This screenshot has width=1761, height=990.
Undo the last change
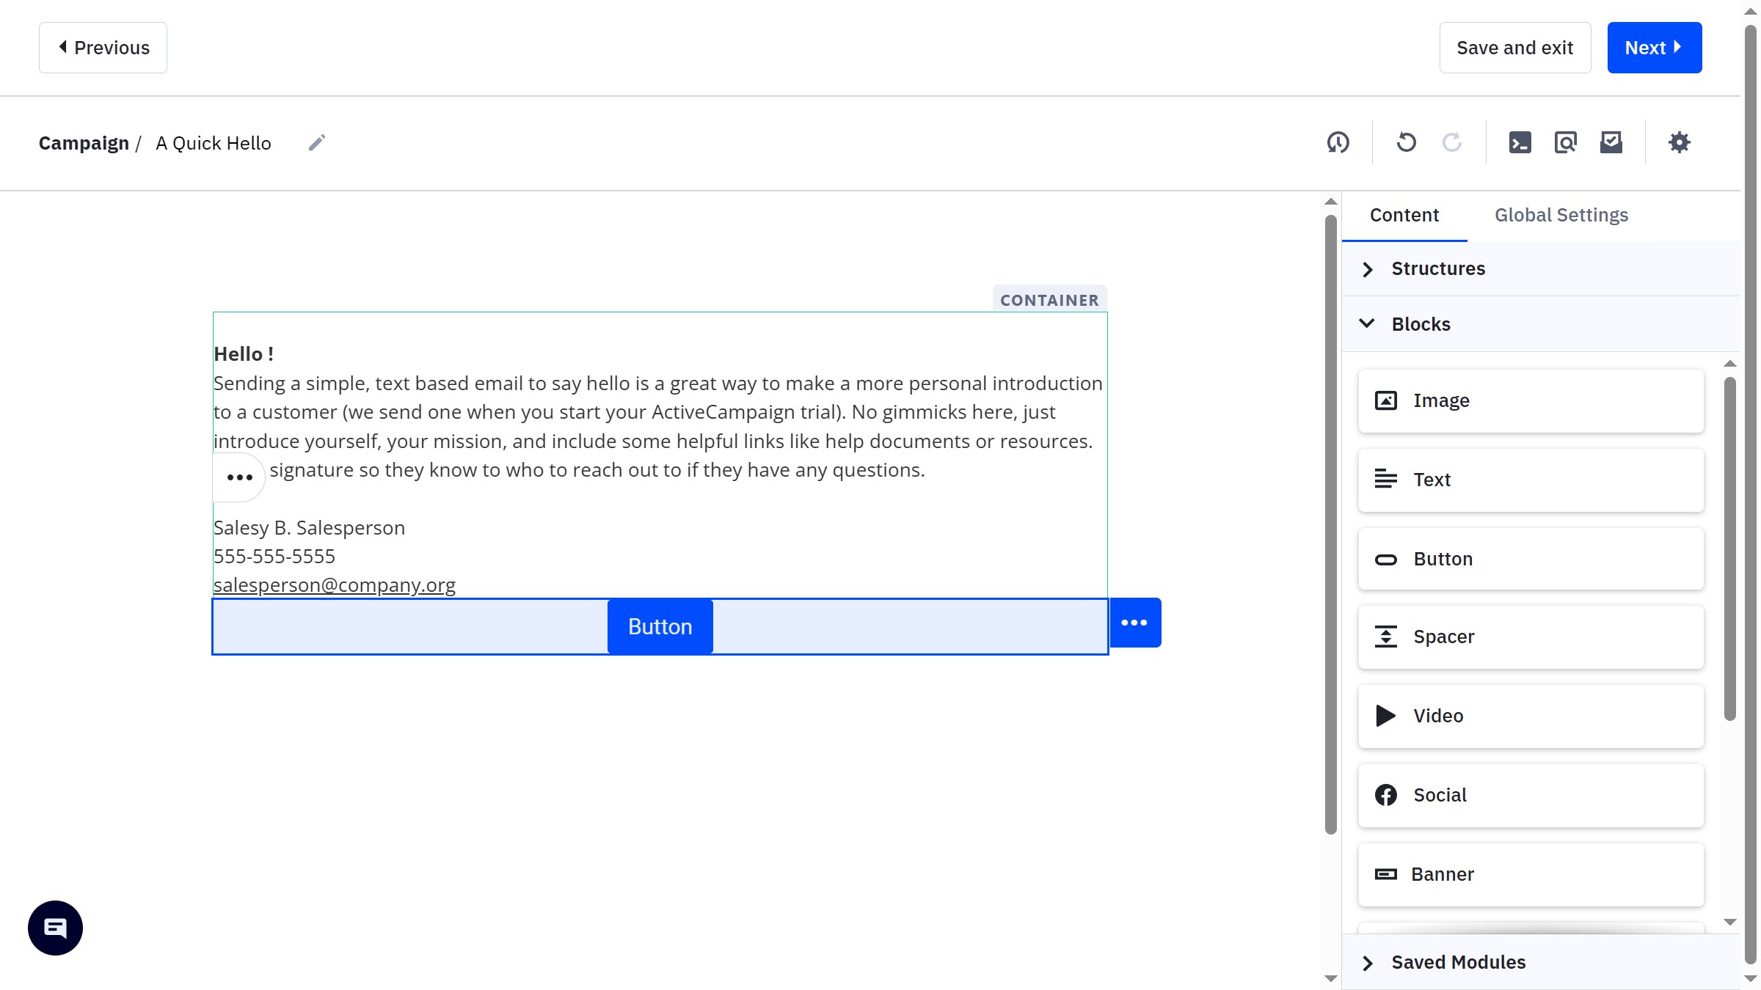tap(1406, 142)
